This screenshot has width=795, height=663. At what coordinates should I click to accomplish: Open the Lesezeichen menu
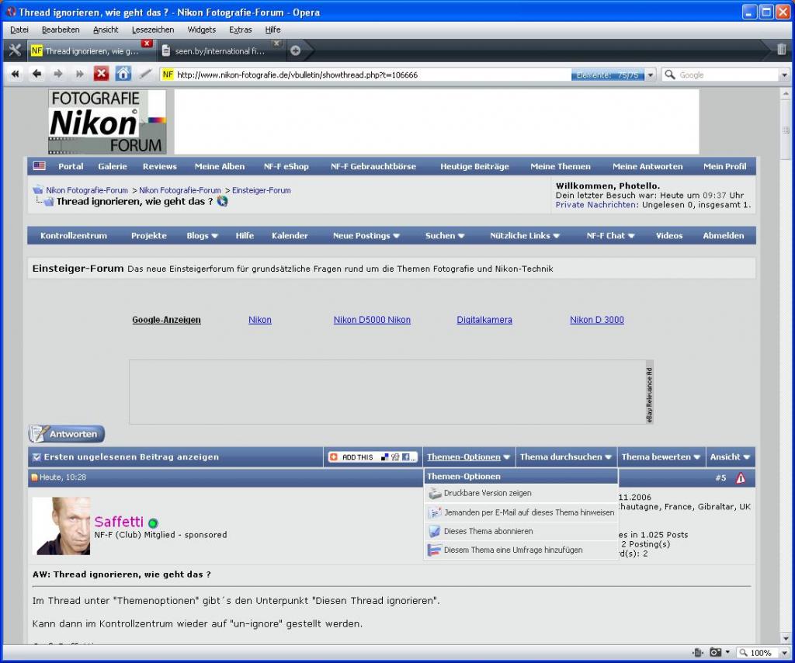click(x=153, y=30)
